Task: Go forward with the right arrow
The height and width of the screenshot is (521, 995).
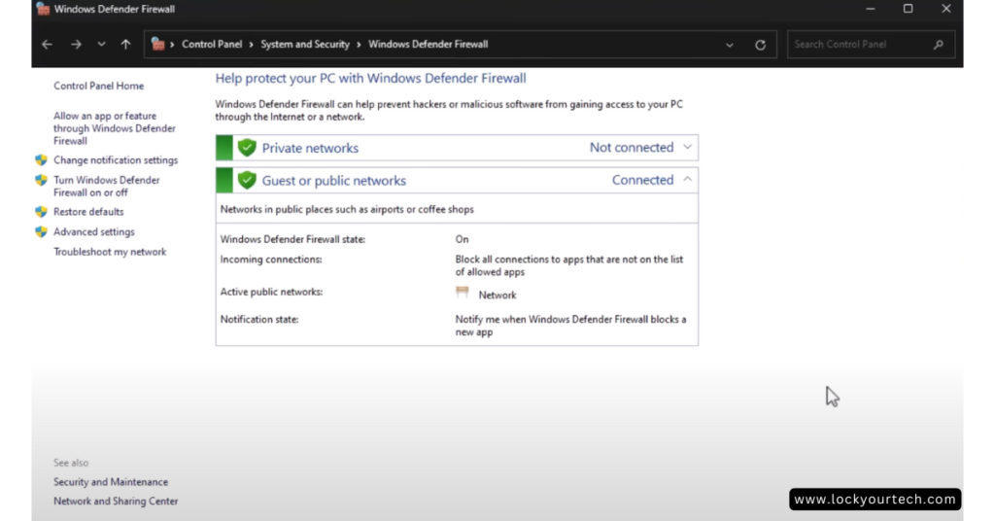Action: [76, 45]
